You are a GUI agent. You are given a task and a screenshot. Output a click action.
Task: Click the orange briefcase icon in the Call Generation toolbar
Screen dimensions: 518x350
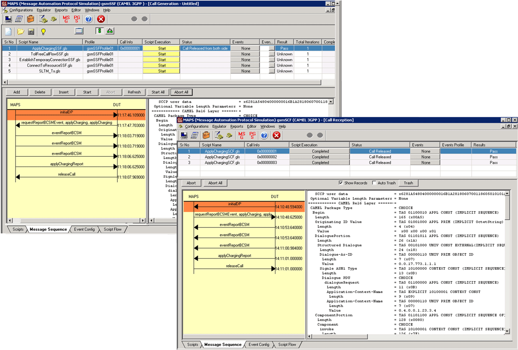click(x=31, y=19)
